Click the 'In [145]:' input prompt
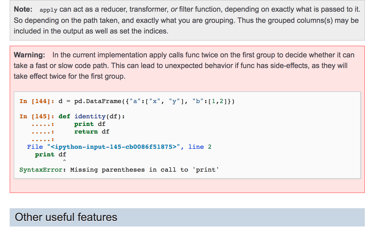This screenshot has width=374, height=228. click(37, 117)
